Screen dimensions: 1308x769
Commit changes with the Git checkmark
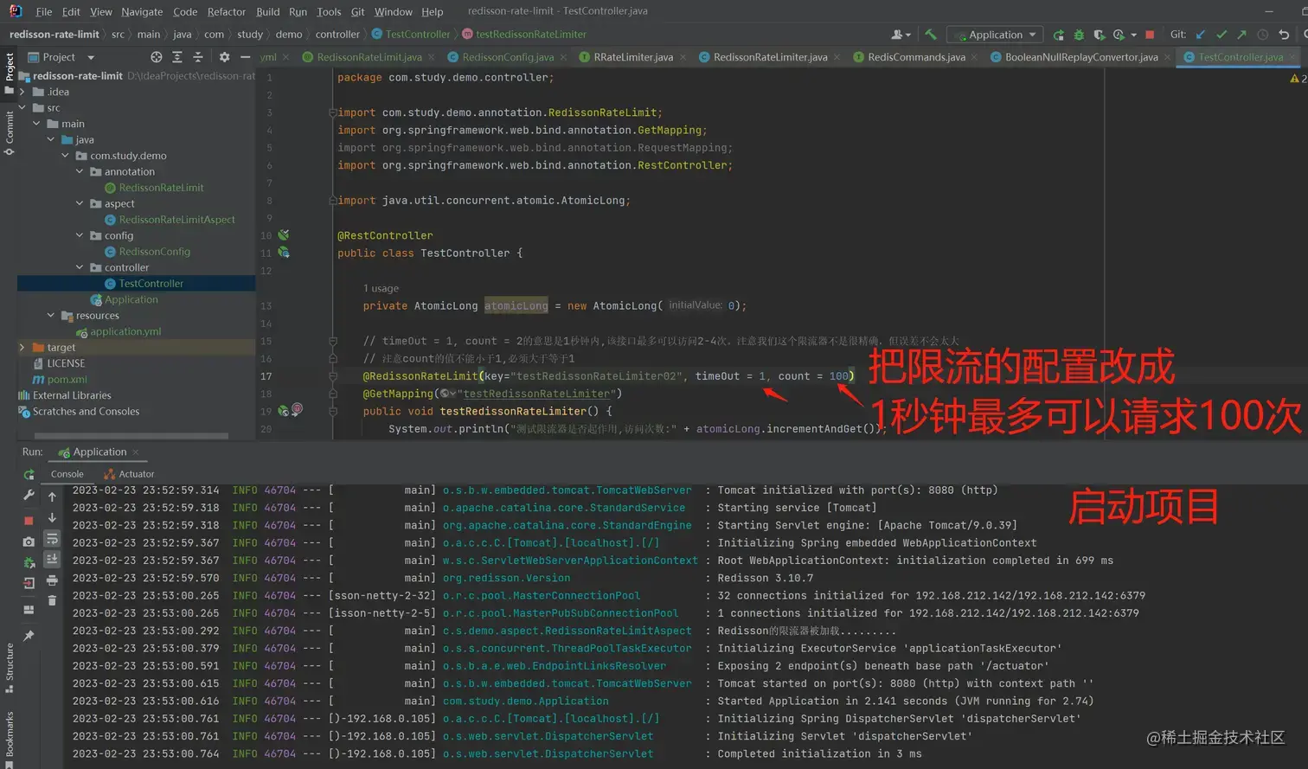[1221, 35]
